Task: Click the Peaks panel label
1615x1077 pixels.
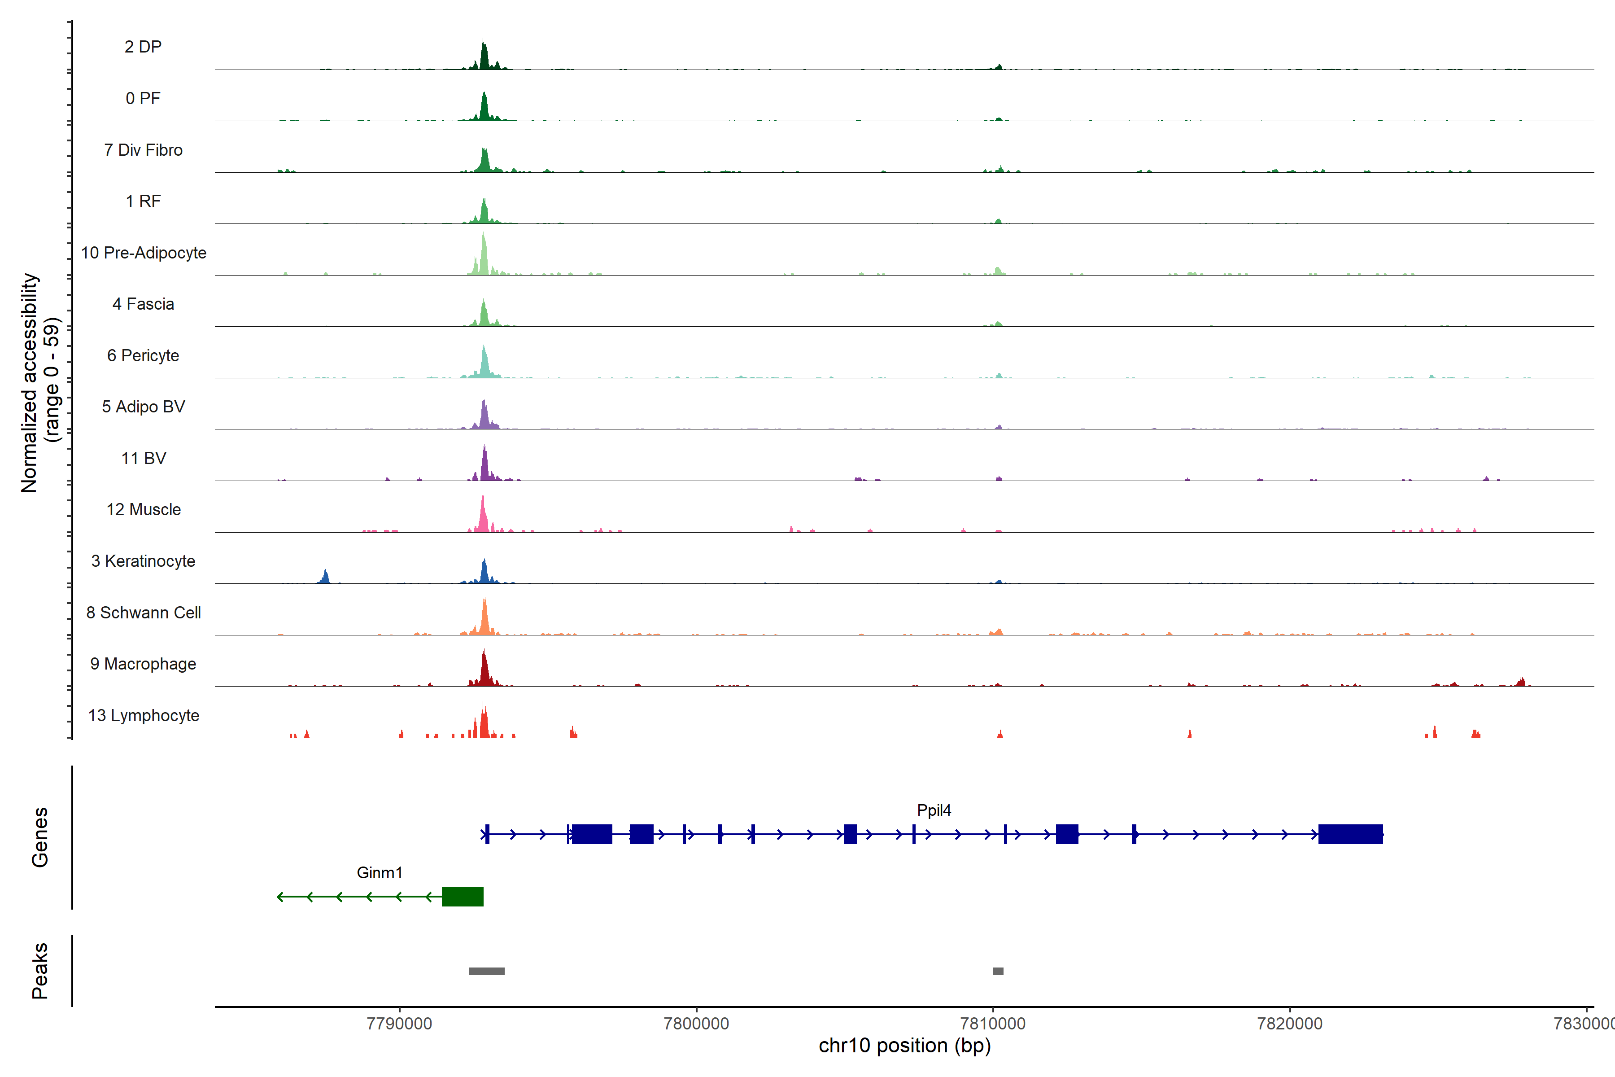Action: coord(40,971)
